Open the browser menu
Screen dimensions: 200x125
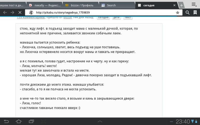pyautogui.click(x=194, y=5)
